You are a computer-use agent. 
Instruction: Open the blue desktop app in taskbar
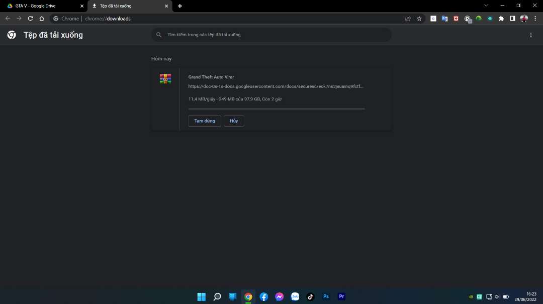tap(233, 297)
